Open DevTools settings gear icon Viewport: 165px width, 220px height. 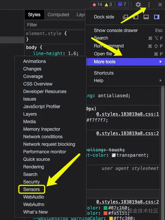coord(138,5)
